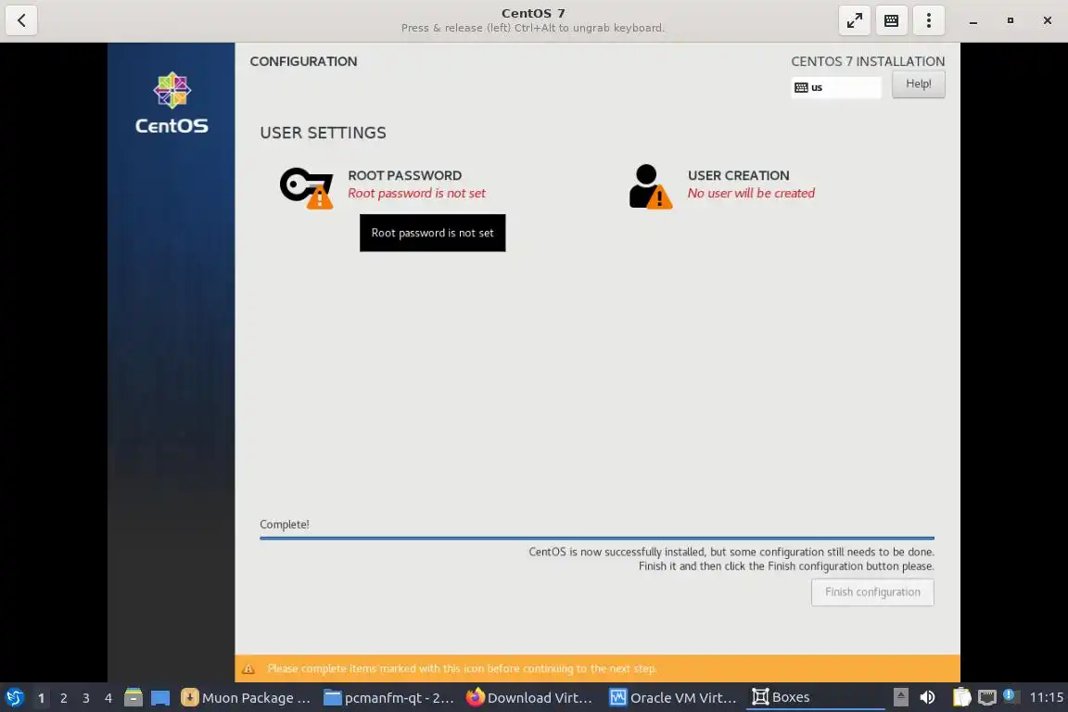Image resolution: width=1068 pixels, height=712 pixels.
Task: Expand hidden tray icons with the arrow
Action: 900,697
